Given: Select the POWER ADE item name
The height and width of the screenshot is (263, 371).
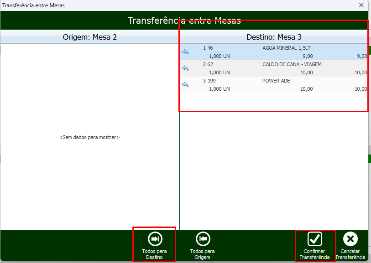Looking at the screenshot, I should coord(276,81).
